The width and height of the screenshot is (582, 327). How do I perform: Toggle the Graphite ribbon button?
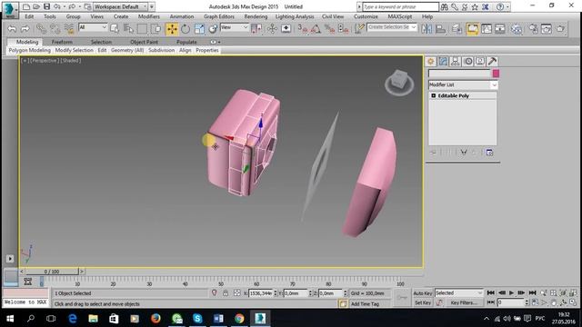[x=472, y=29]
